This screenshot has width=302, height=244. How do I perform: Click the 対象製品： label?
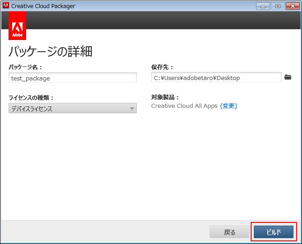tap(165, 98)
